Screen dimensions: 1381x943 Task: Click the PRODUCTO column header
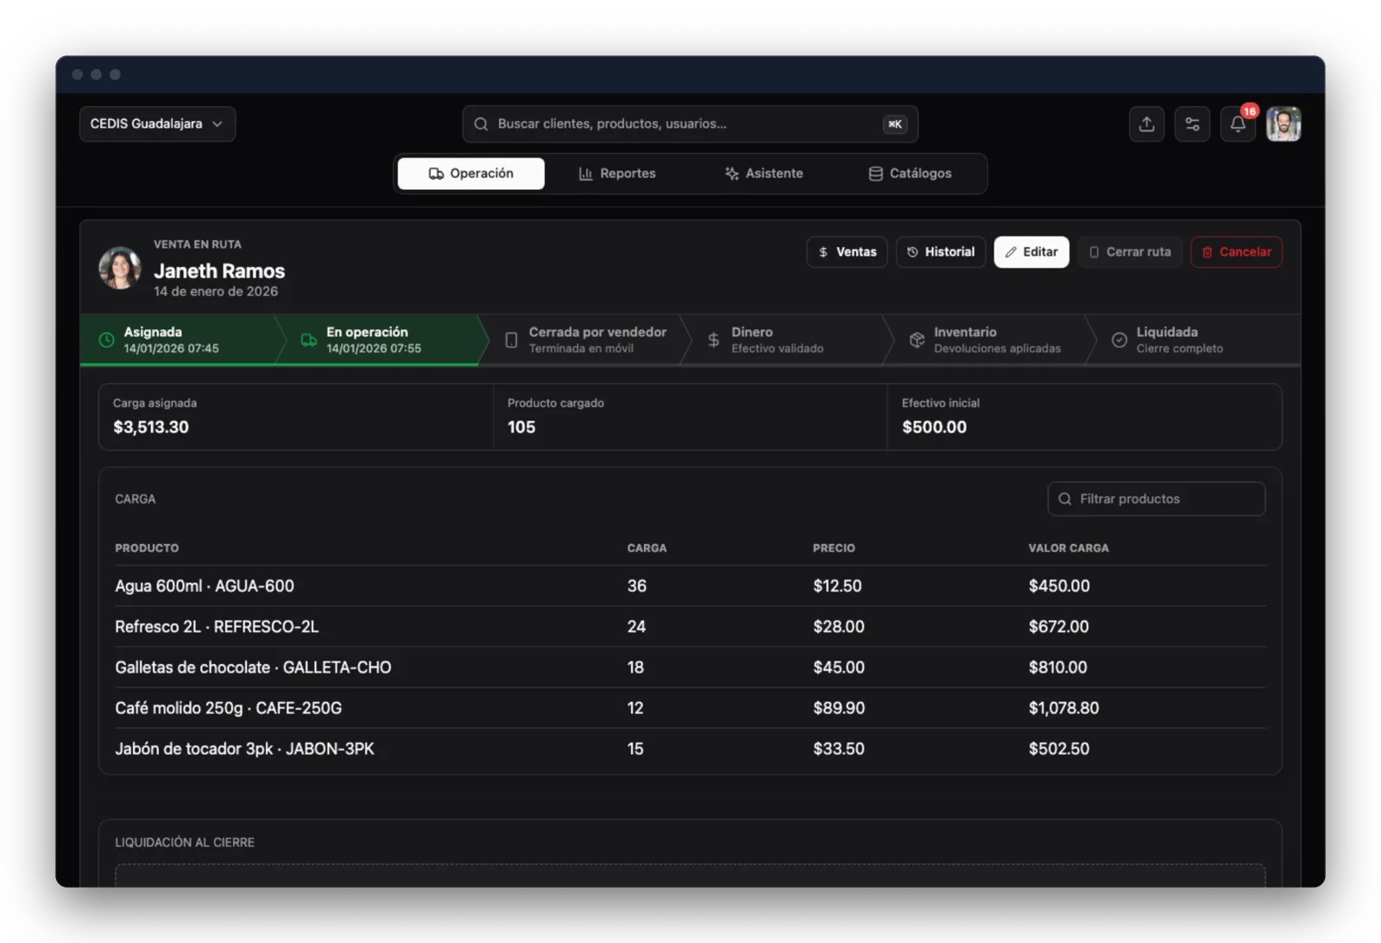coord(147,548)
